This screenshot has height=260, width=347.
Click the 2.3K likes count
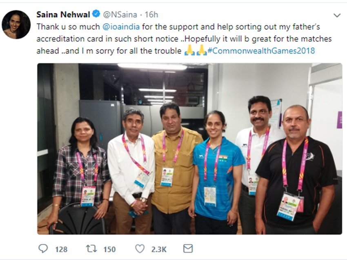[x=159, y=249]
